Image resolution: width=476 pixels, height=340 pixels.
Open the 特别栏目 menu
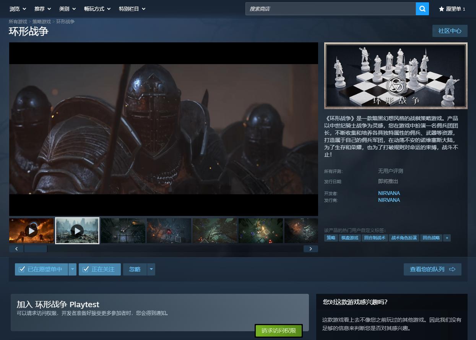tap(132, 9)
